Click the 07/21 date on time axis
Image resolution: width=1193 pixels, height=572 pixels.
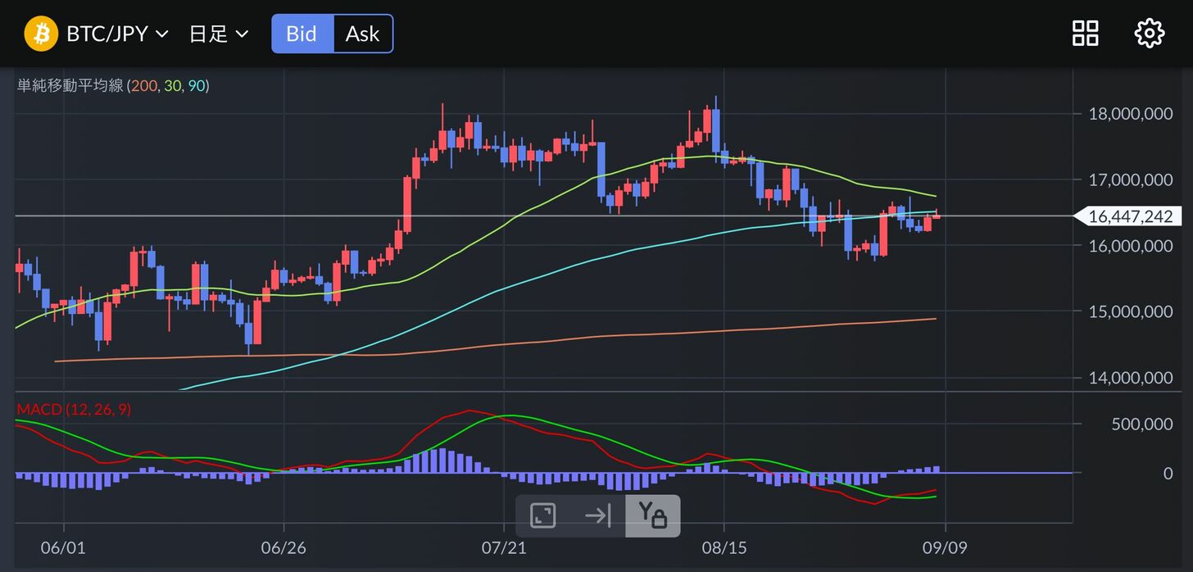503,546
